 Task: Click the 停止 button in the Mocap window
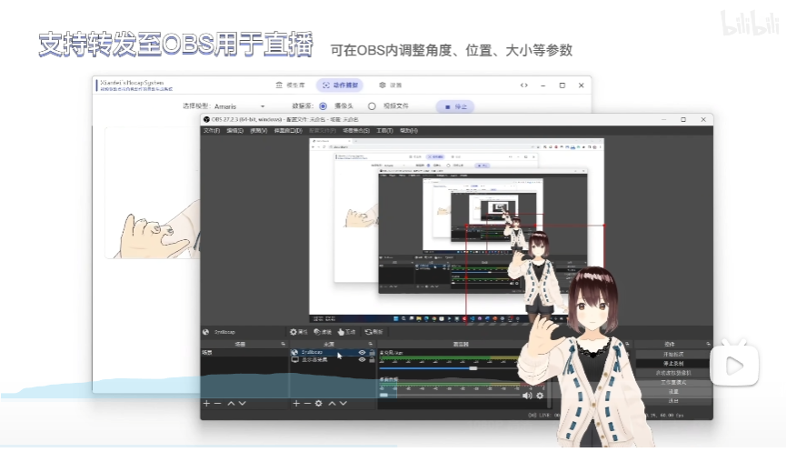pos(455,106)
